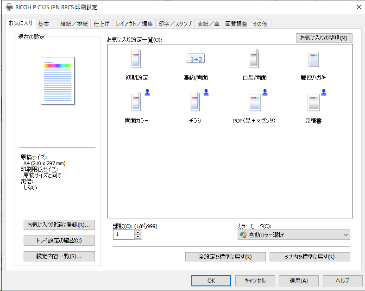Click the current settings page preview
This screenshot has width=365, height=291.
click(58, 80)
